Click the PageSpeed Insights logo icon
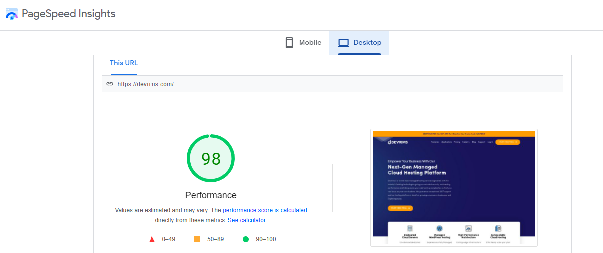Viewport: 603px width, 253px height. point(11,14)
